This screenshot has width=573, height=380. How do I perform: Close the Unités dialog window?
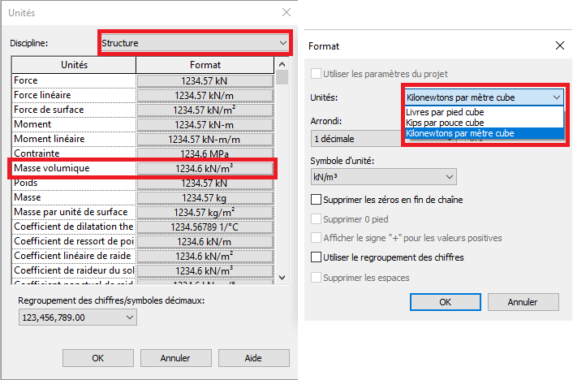(286, 13)
